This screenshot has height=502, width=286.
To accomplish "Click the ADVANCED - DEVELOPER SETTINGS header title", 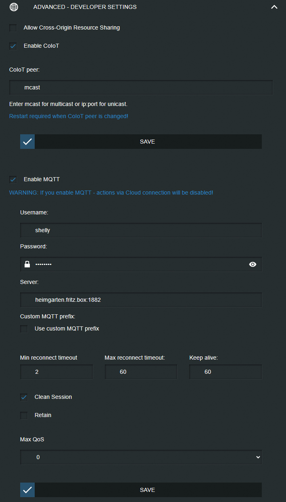I will pos(85,7).
